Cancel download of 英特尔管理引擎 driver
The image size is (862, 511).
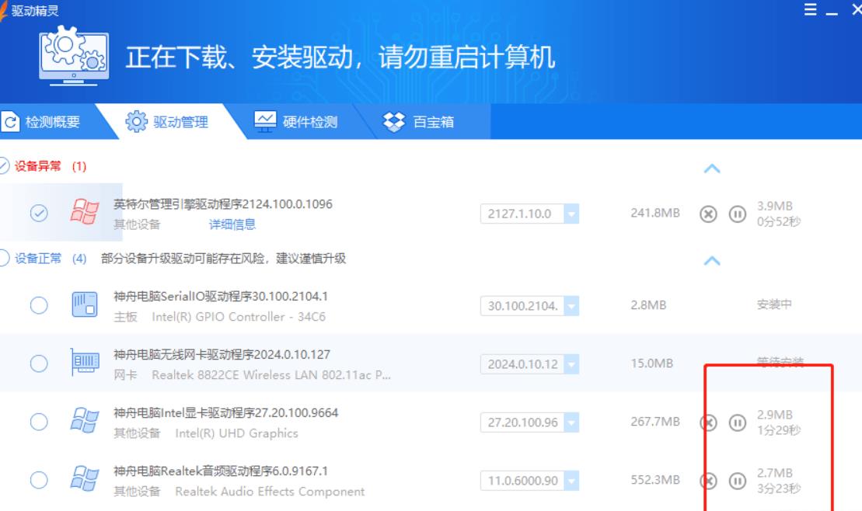[708, 214]
